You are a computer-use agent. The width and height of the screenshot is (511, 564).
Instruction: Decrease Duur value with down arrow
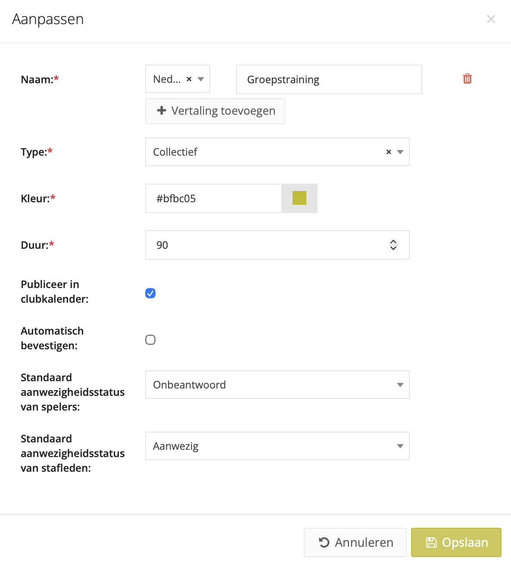(x=393, y=248)
